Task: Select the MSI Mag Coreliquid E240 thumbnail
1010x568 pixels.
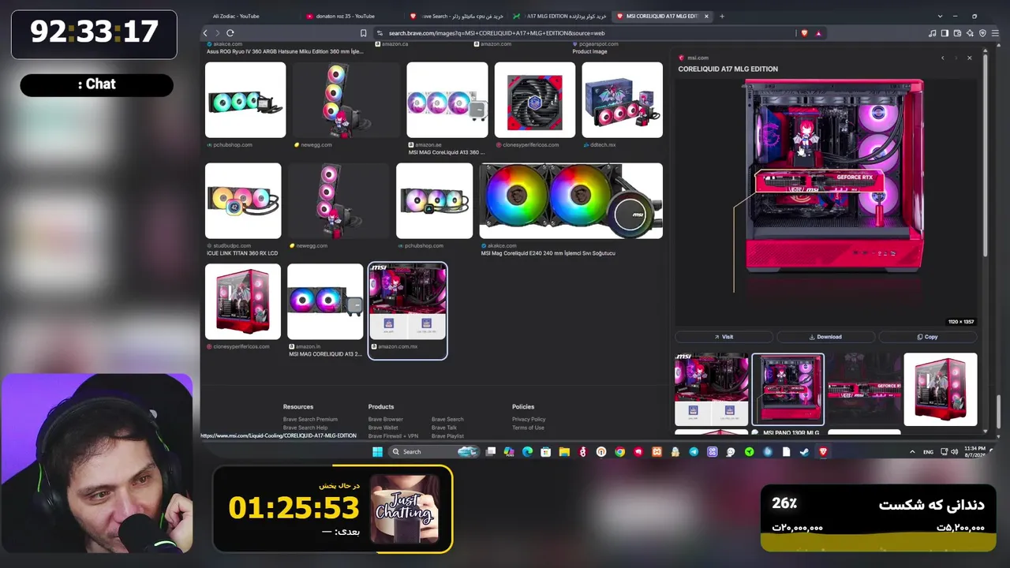Action: (x=571, y=201)
